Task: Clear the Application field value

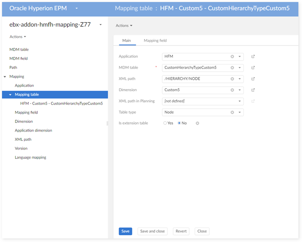Action: (232, 57)
